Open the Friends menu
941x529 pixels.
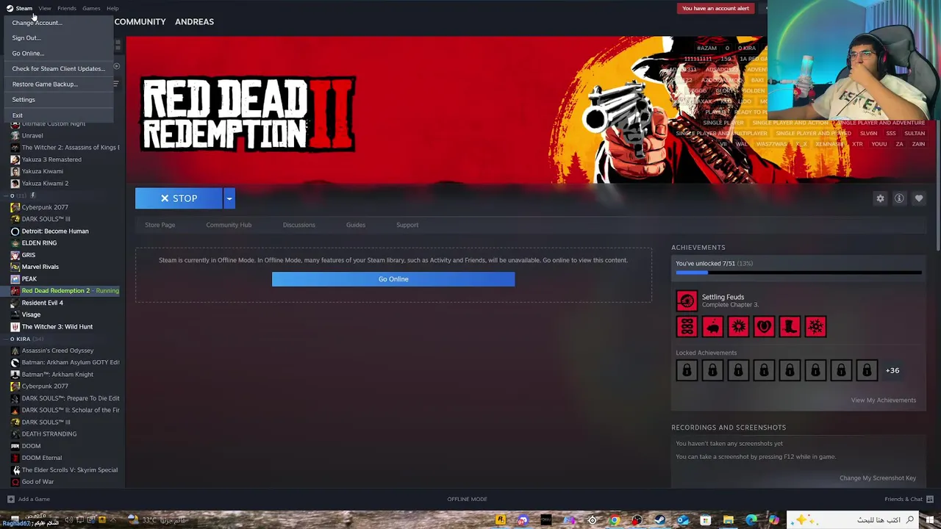[67, 8]
